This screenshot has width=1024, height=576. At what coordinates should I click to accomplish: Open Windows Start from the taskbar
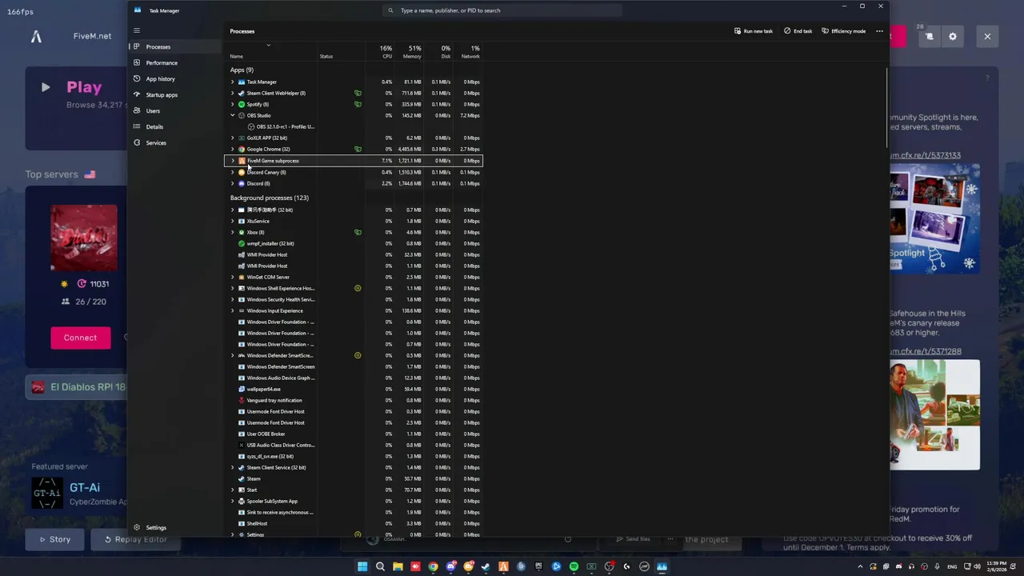click(362, 566)
